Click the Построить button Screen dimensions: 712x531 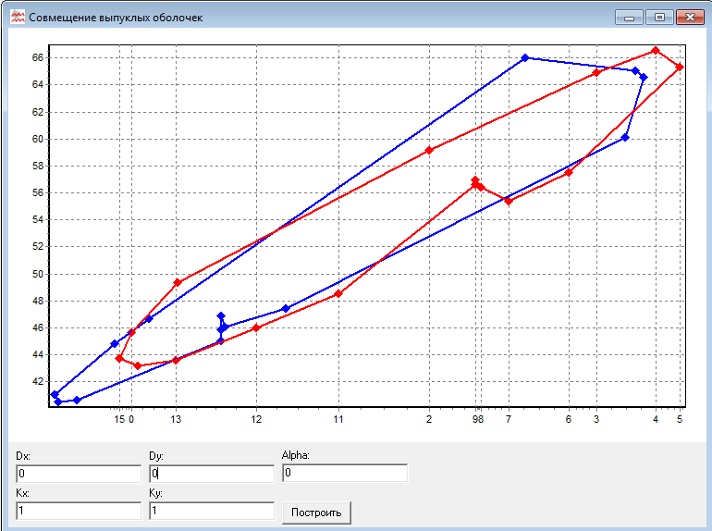[x=317, y=512]
